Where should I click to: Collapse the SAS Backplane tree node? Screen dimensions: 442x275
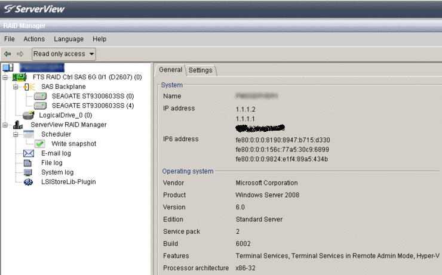(x=17, y=86)
